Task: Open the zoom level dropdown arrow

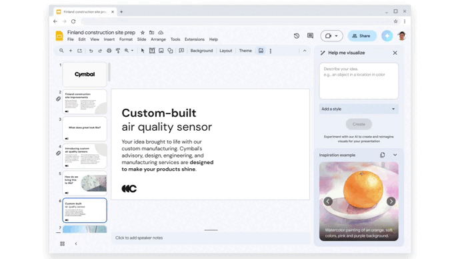Action: [x=132, y=51]
